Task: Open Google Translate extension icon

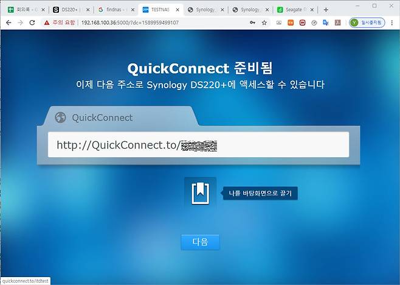Action: [x=326, y=23]
